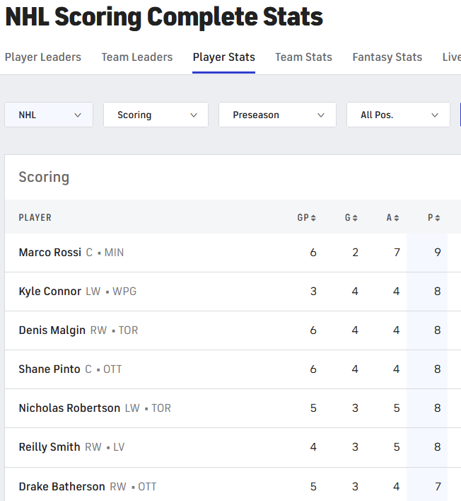Screen dimensions: 461x501
Task: Open Denis Malgin profile link
Action: click(x=52, y=330)
